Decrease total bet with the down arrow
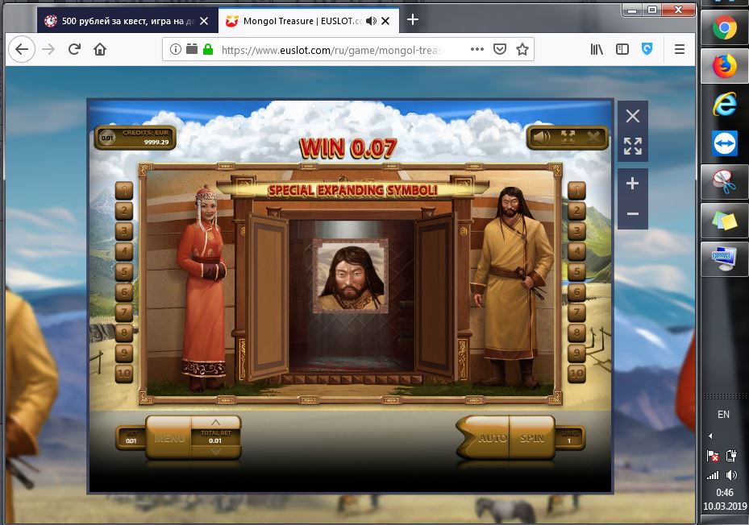 pyautogui.click(x=214, y=451)
